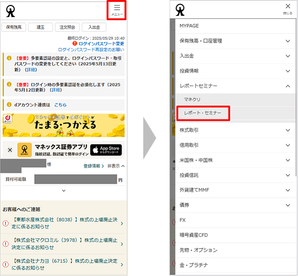Dismiss the マネックス証券アプリ banner with X
The width and height of the screenshot is (298, 276).
click(9, 149)
